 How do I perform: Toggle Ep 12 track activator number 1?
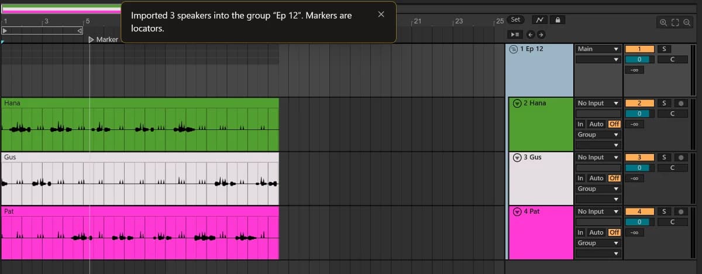(x=640, y=49)
